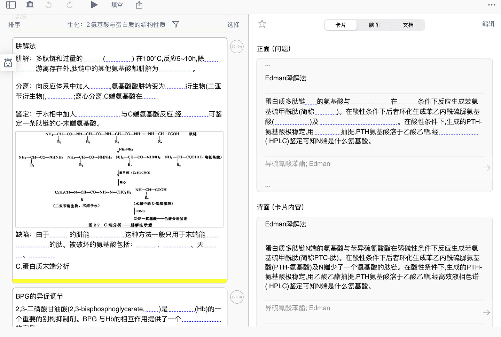Click the 12-04 badge beside BPG card
The height and width of the screenshot is (337, 501).
click(237, 297)
